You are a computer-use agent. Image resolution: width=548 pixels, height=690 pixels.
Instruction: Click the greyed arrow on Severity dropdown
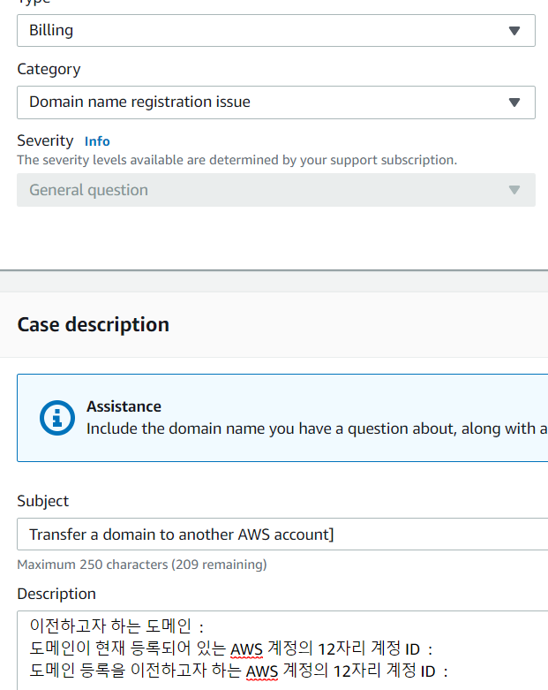pos(514,190)
